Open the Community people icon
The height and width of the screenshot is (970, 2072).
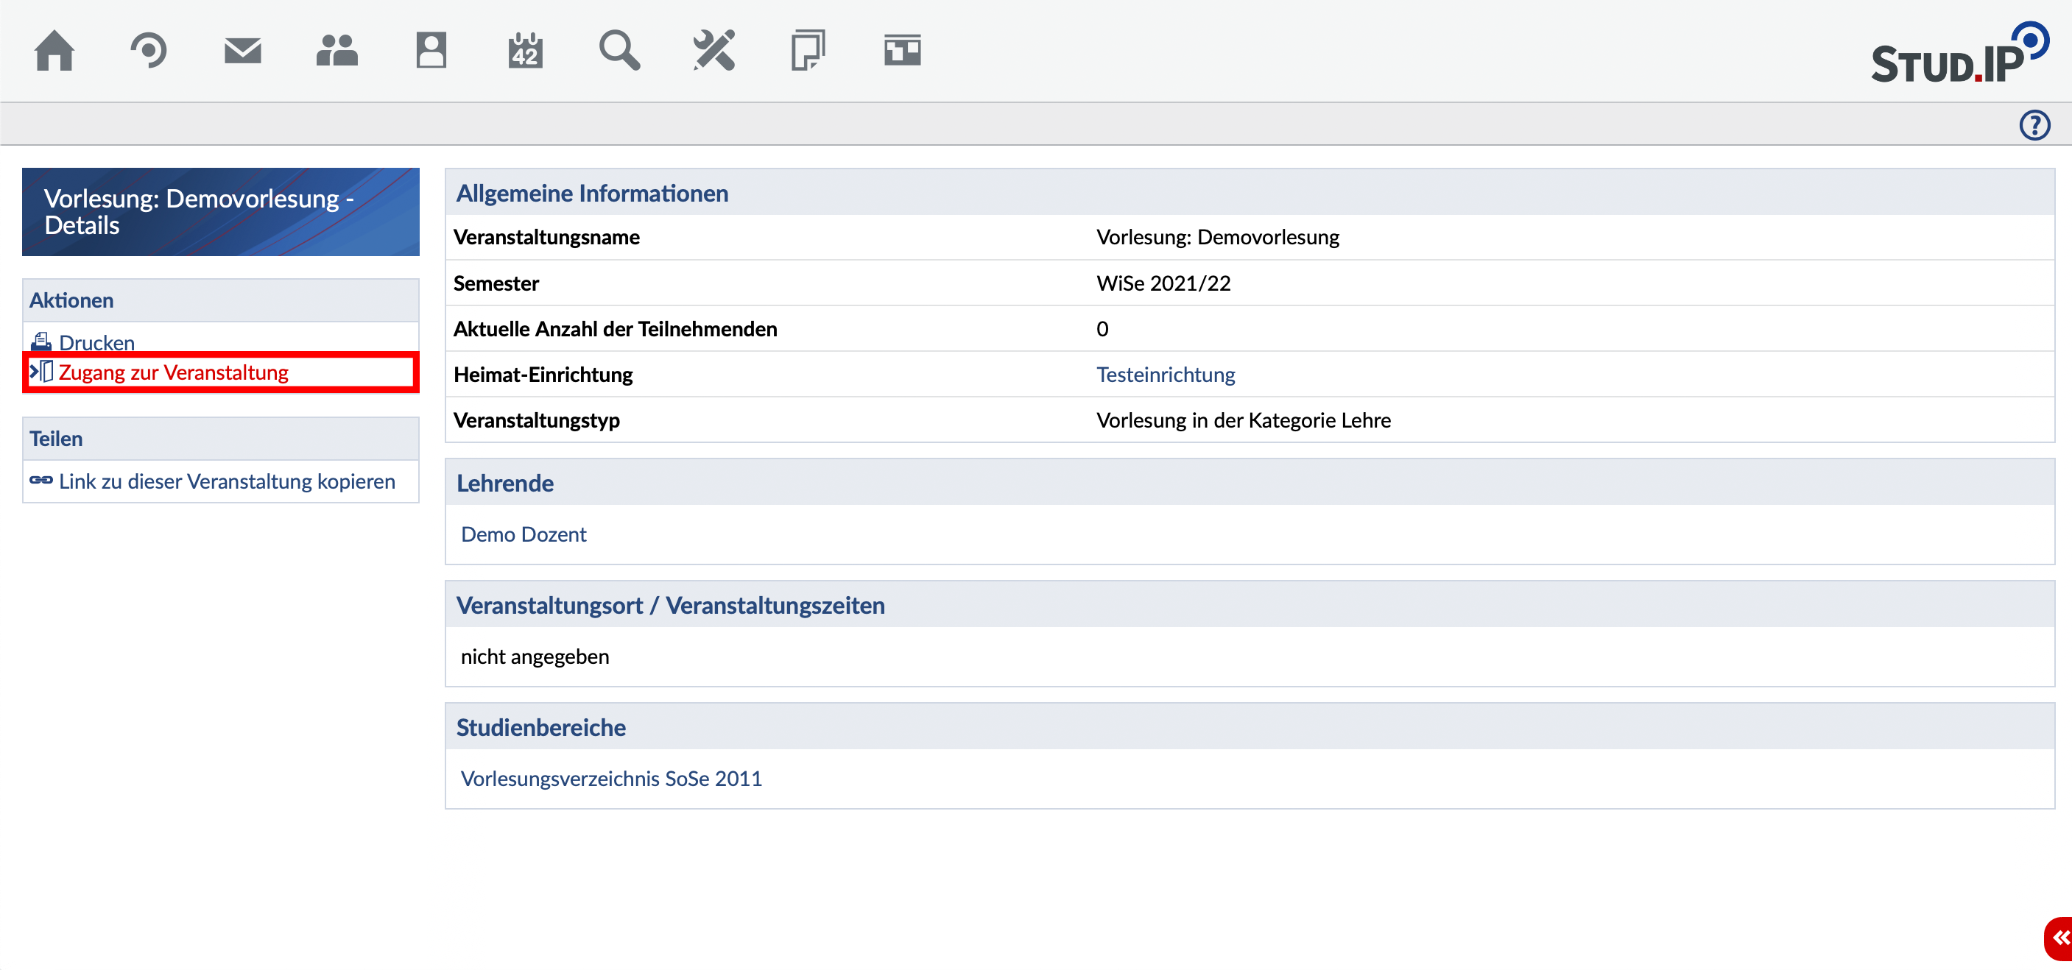point(336,51)
